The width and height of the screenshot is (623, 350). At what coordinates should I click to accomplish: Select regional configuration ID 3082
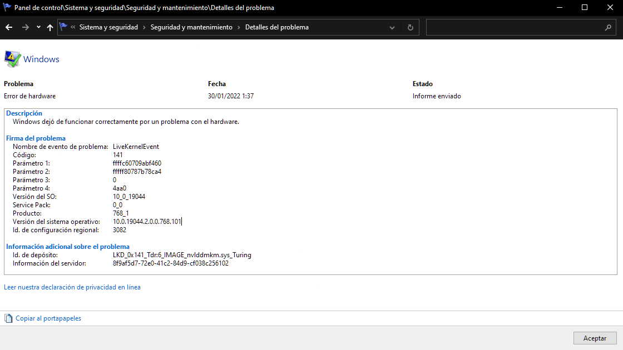(x=120, y=230)
